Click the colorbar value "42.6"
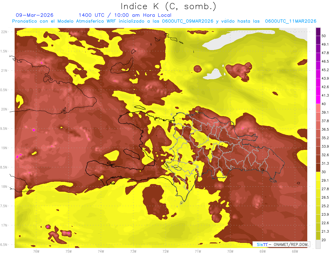The width and height of the screenshot is (331, 255). tap(325, 87)
